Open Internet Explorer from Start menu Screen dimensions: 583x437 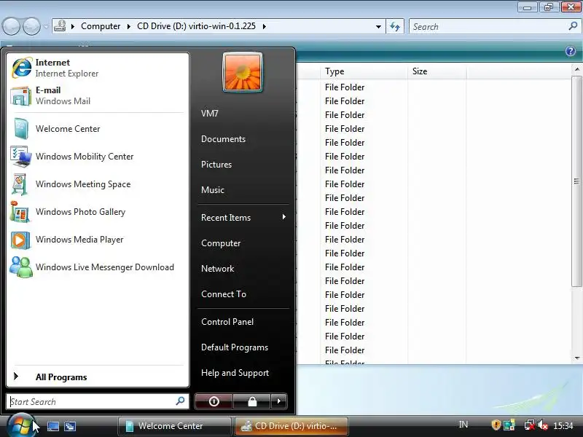[98, 68]
